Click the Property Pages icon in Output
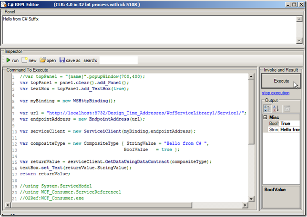The image size is (307, 217). pyautogui.click(x=287, y=108)
